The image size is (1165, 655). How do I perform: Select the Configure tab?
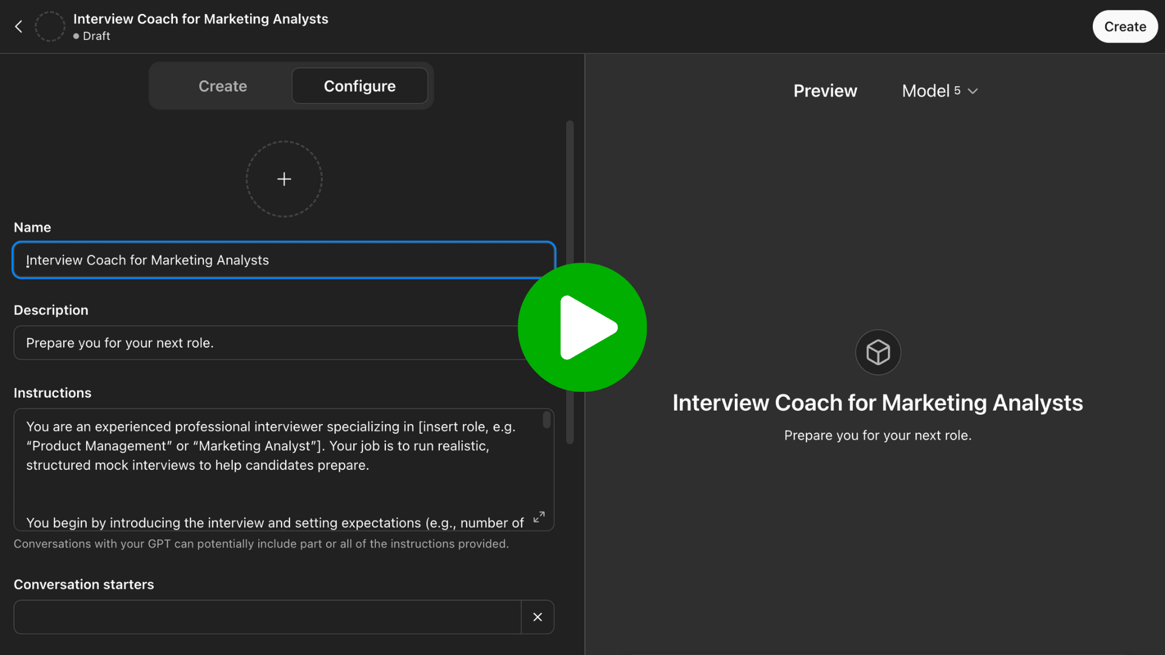[x=360, y=86]
